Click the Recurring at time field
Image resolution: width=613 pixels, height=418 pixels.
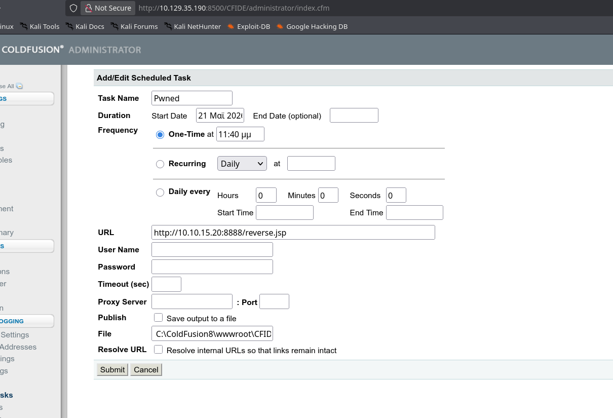click(x=311, y=164)
